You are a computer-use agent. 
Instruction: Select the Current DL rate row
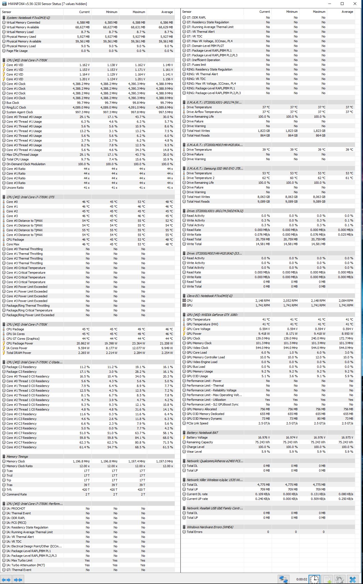268,494
